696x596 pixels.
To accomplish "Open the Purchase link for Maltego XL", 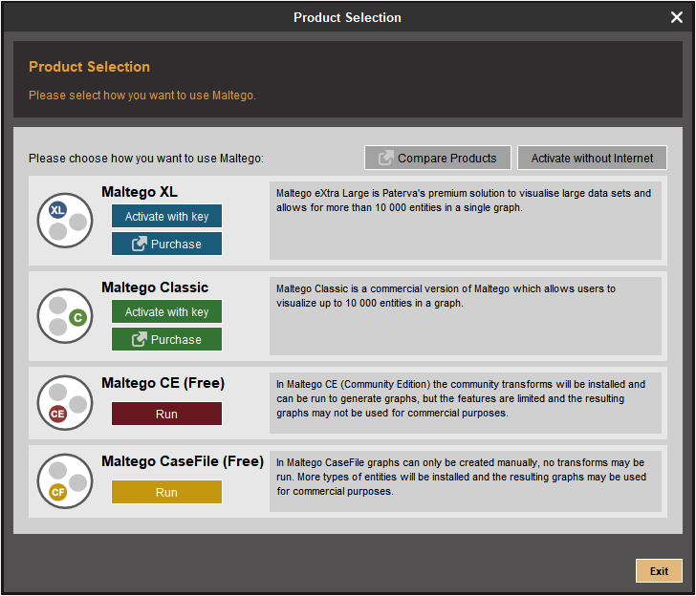I will [x=166, y=244].
